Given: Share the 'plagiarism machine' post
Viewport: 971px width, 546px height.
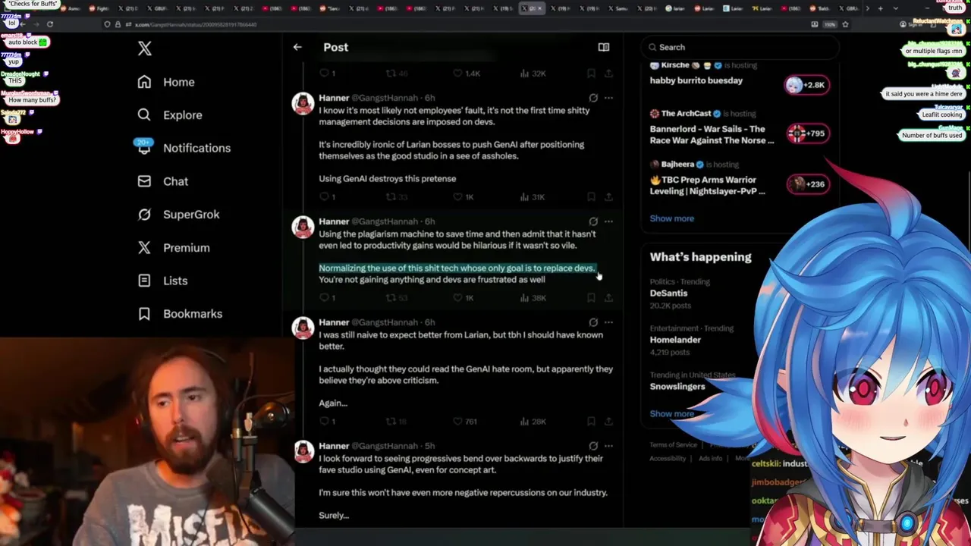Looking at the screenshot, I should tap(608, 298).
